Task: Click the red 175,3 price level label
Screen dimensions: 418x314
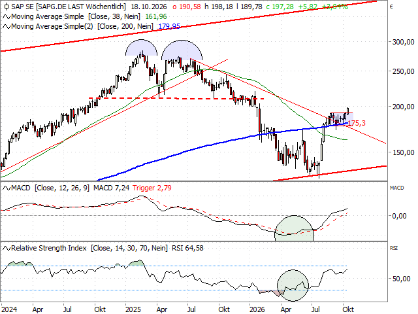Action: point(357,123)
